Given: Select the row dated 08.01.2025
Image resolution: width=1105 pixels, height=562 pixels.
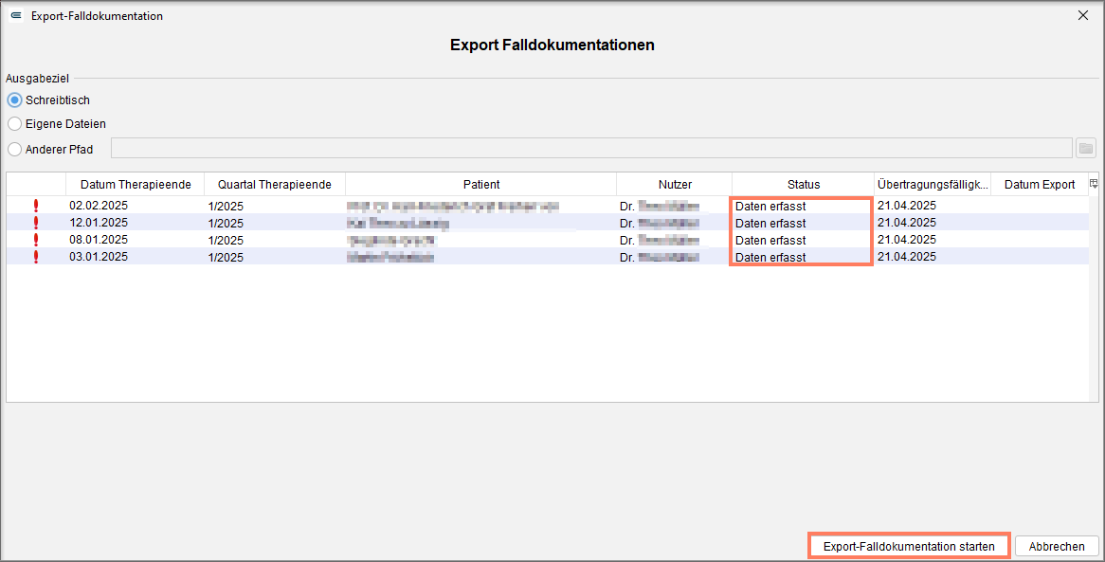Looking at the screenshot, I should [548, 239].
